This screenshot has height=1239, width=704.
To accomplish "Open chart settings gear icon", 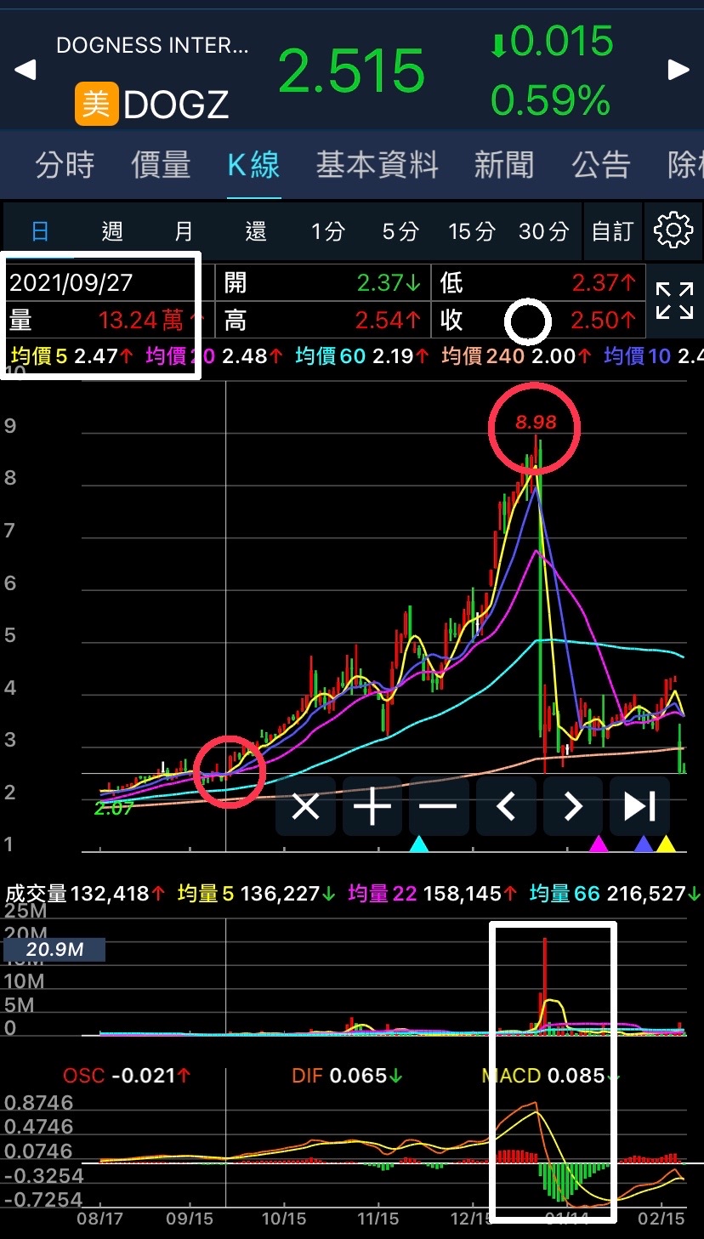I will point(673,230).
